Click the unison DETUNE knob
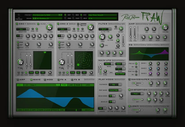Viewport: 185px width, 127px height. 110,108
